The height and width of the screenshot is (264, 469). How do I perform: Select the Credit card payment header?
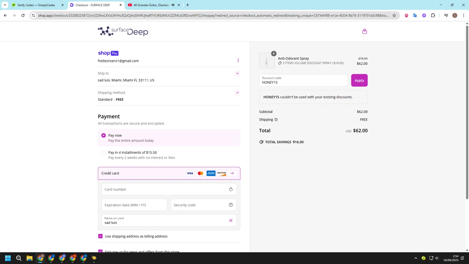tap(169, 173)
